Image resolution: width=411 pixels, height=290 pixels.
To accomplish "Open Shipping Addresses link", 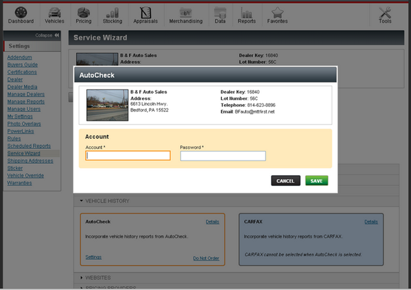I will 30,161.
